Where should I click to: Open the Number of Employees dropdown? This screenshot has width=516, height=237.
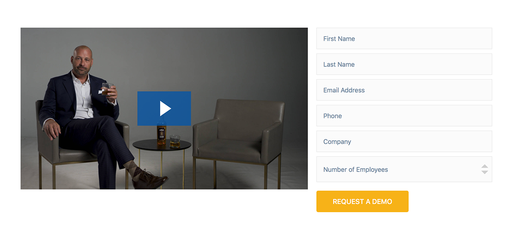pos(404,169)
